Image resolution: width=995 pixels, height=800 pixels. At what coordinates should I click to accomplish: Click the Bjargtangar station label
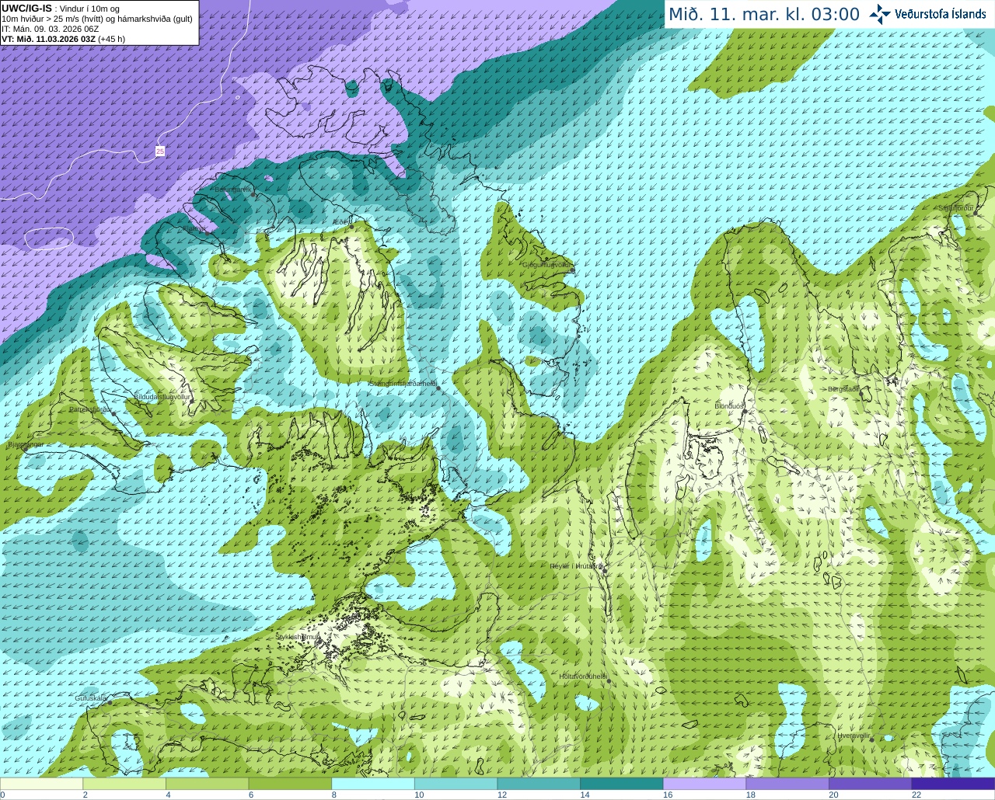(x=26, y=444)
